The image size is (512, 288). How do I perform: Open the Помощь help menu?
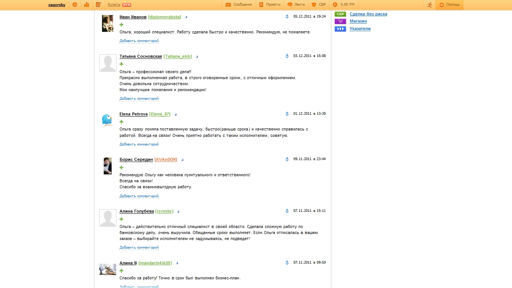pos(449,5)
